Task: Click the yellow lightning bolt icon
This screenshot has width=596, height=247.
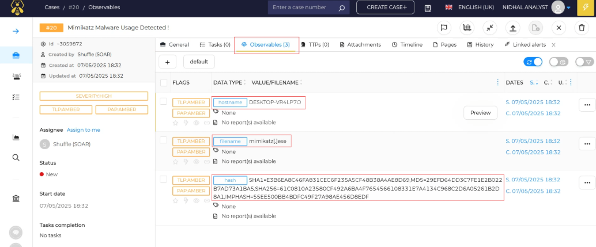Action: point(586,7)
